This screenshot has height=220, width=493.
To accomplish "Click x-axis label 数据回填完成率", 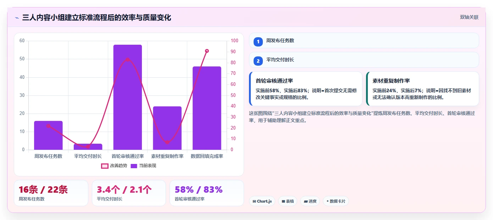I will pyautogui.click(x=207, y=156).
